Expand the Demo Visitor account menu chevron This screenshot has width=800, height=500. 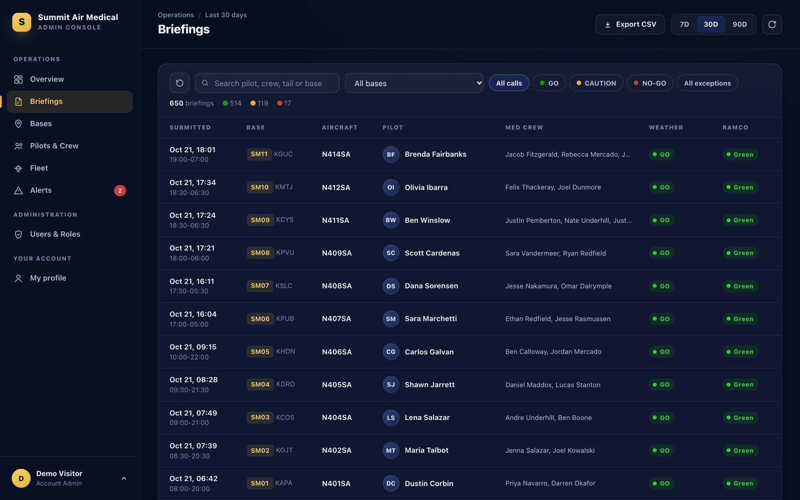pos(124,478)
